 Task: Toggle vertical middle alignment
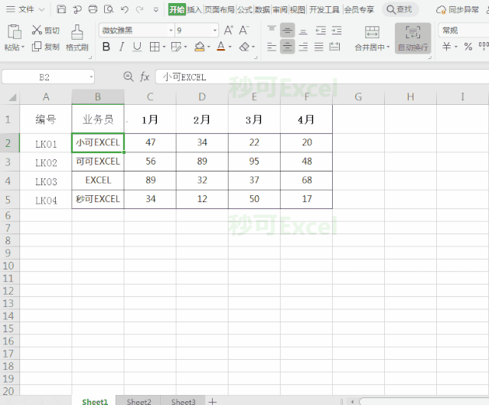[287, 31]
